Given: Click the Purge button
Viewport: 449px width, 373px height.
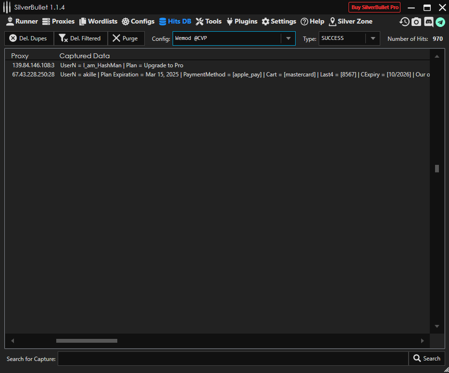Looking at the screenshot, I should tap(126, 38).
